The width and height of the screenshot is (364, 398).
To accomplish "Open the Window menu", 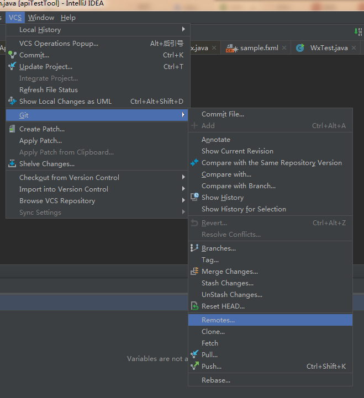I will [41, 18].
